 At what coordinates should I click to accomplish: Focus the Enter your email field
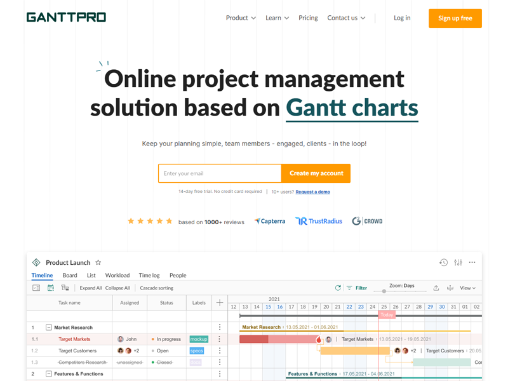220,173
